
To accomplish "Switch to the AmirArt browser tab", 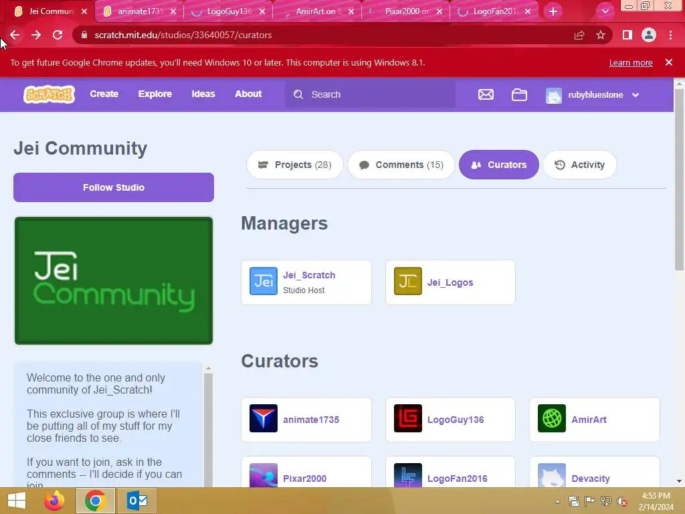I will pyautogui.click(x=318, y=11).
